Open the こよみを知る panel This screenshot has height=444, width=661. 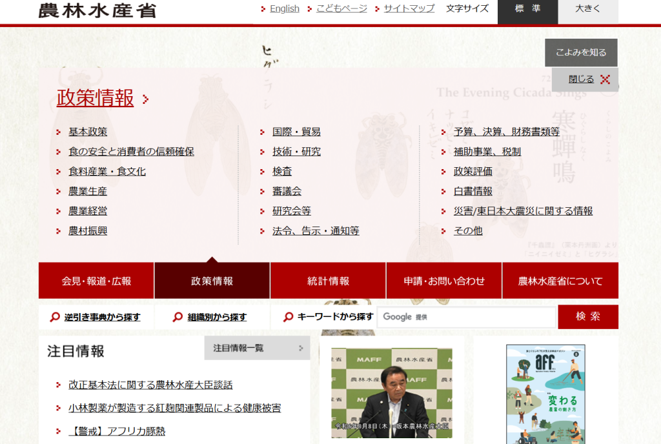pos(581,52)
